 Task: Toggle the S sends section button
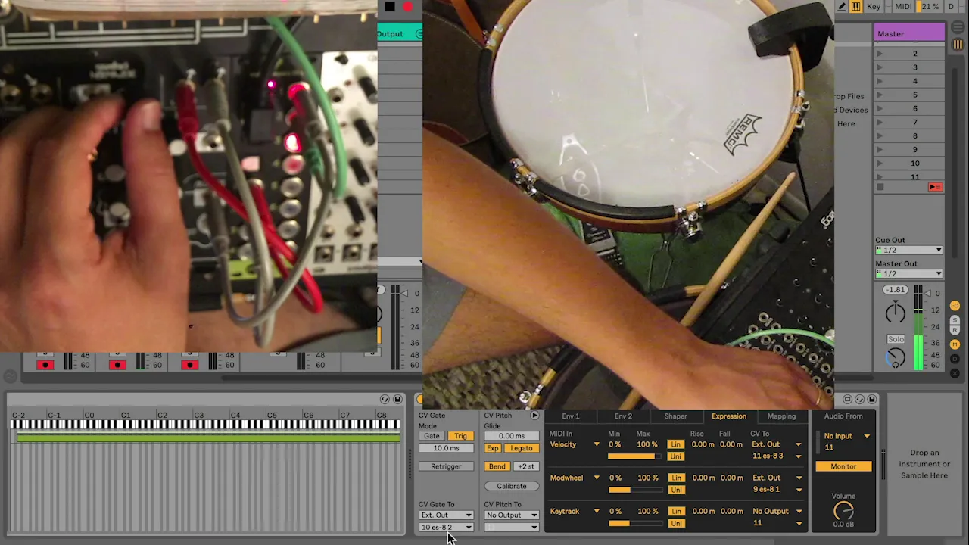(x=955, y=319)
